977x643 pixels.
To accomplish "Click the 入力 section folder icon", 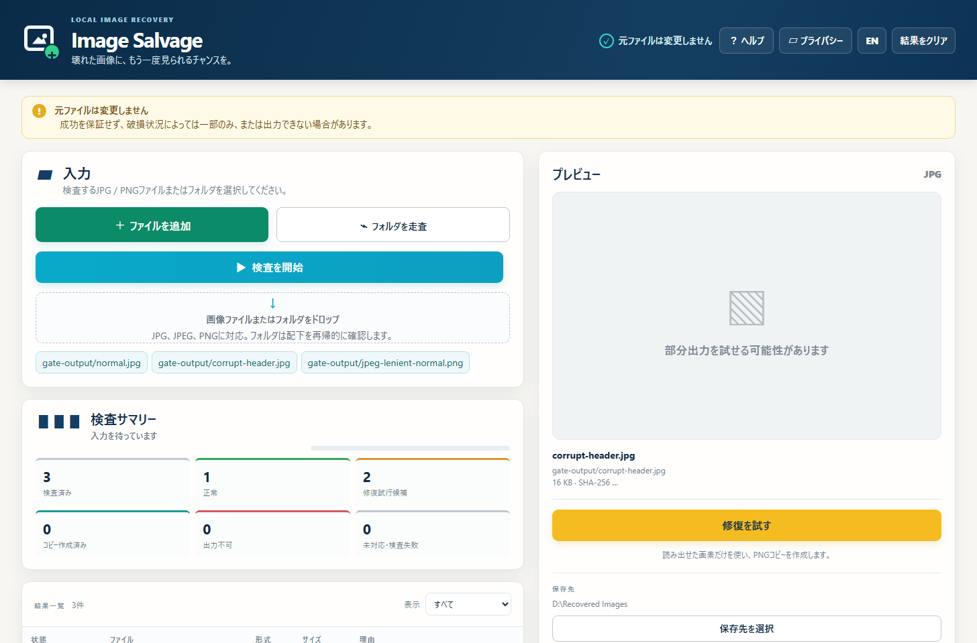I will pos(45,175).
